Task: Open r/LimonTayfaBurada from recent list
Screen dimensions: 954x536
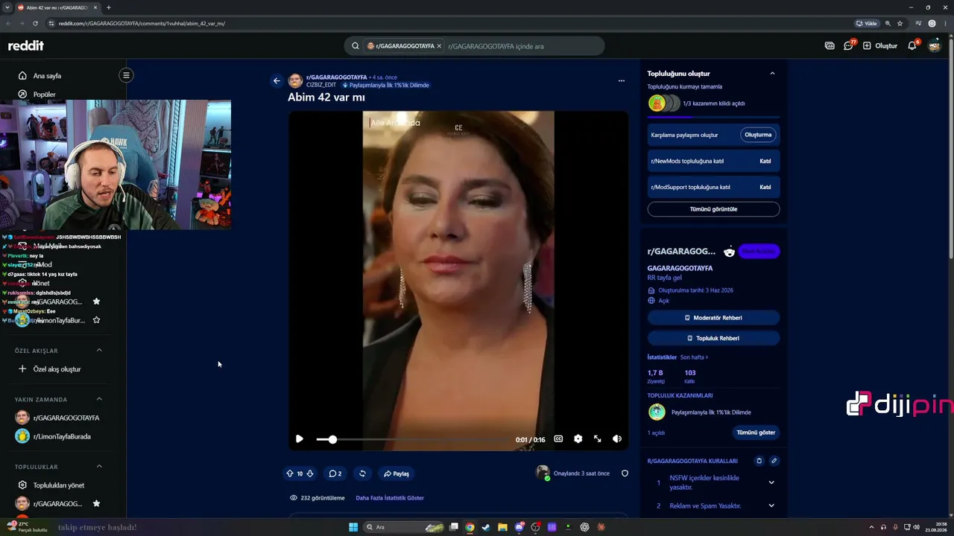Action: coord(62,436)
